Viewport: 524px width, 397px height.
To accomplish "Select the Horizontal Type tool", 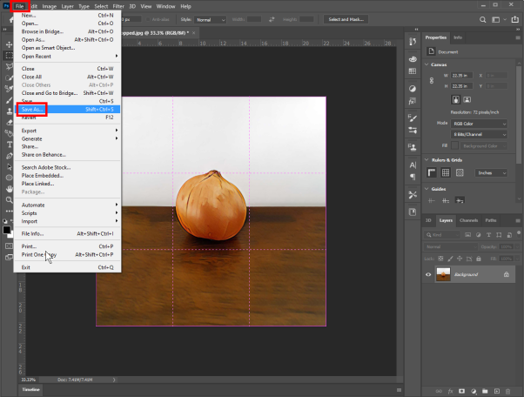I will (x=9, y=145).
